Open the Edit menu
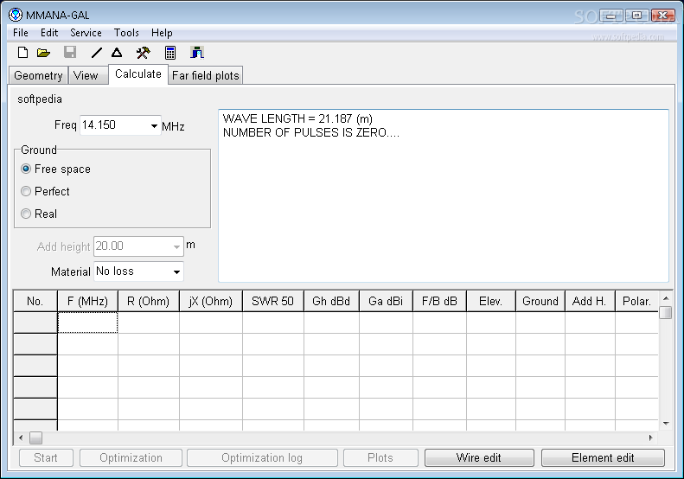This screenshot has width=684, height=479. [x=49, y=33]
